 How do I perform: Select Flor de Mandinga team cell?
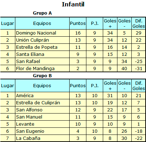(42, 68)
